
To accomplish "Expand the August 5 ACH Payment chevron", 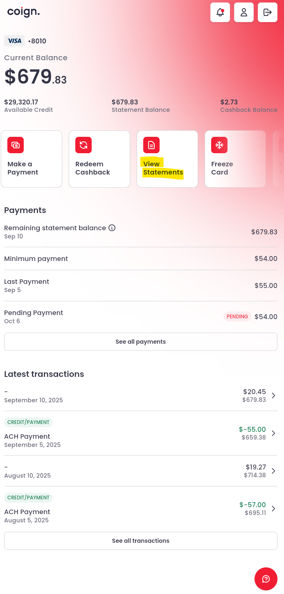I will tap(274, 508).
